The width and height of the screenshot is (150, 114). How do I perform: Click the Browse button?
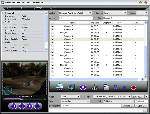(x=128, y=106)
